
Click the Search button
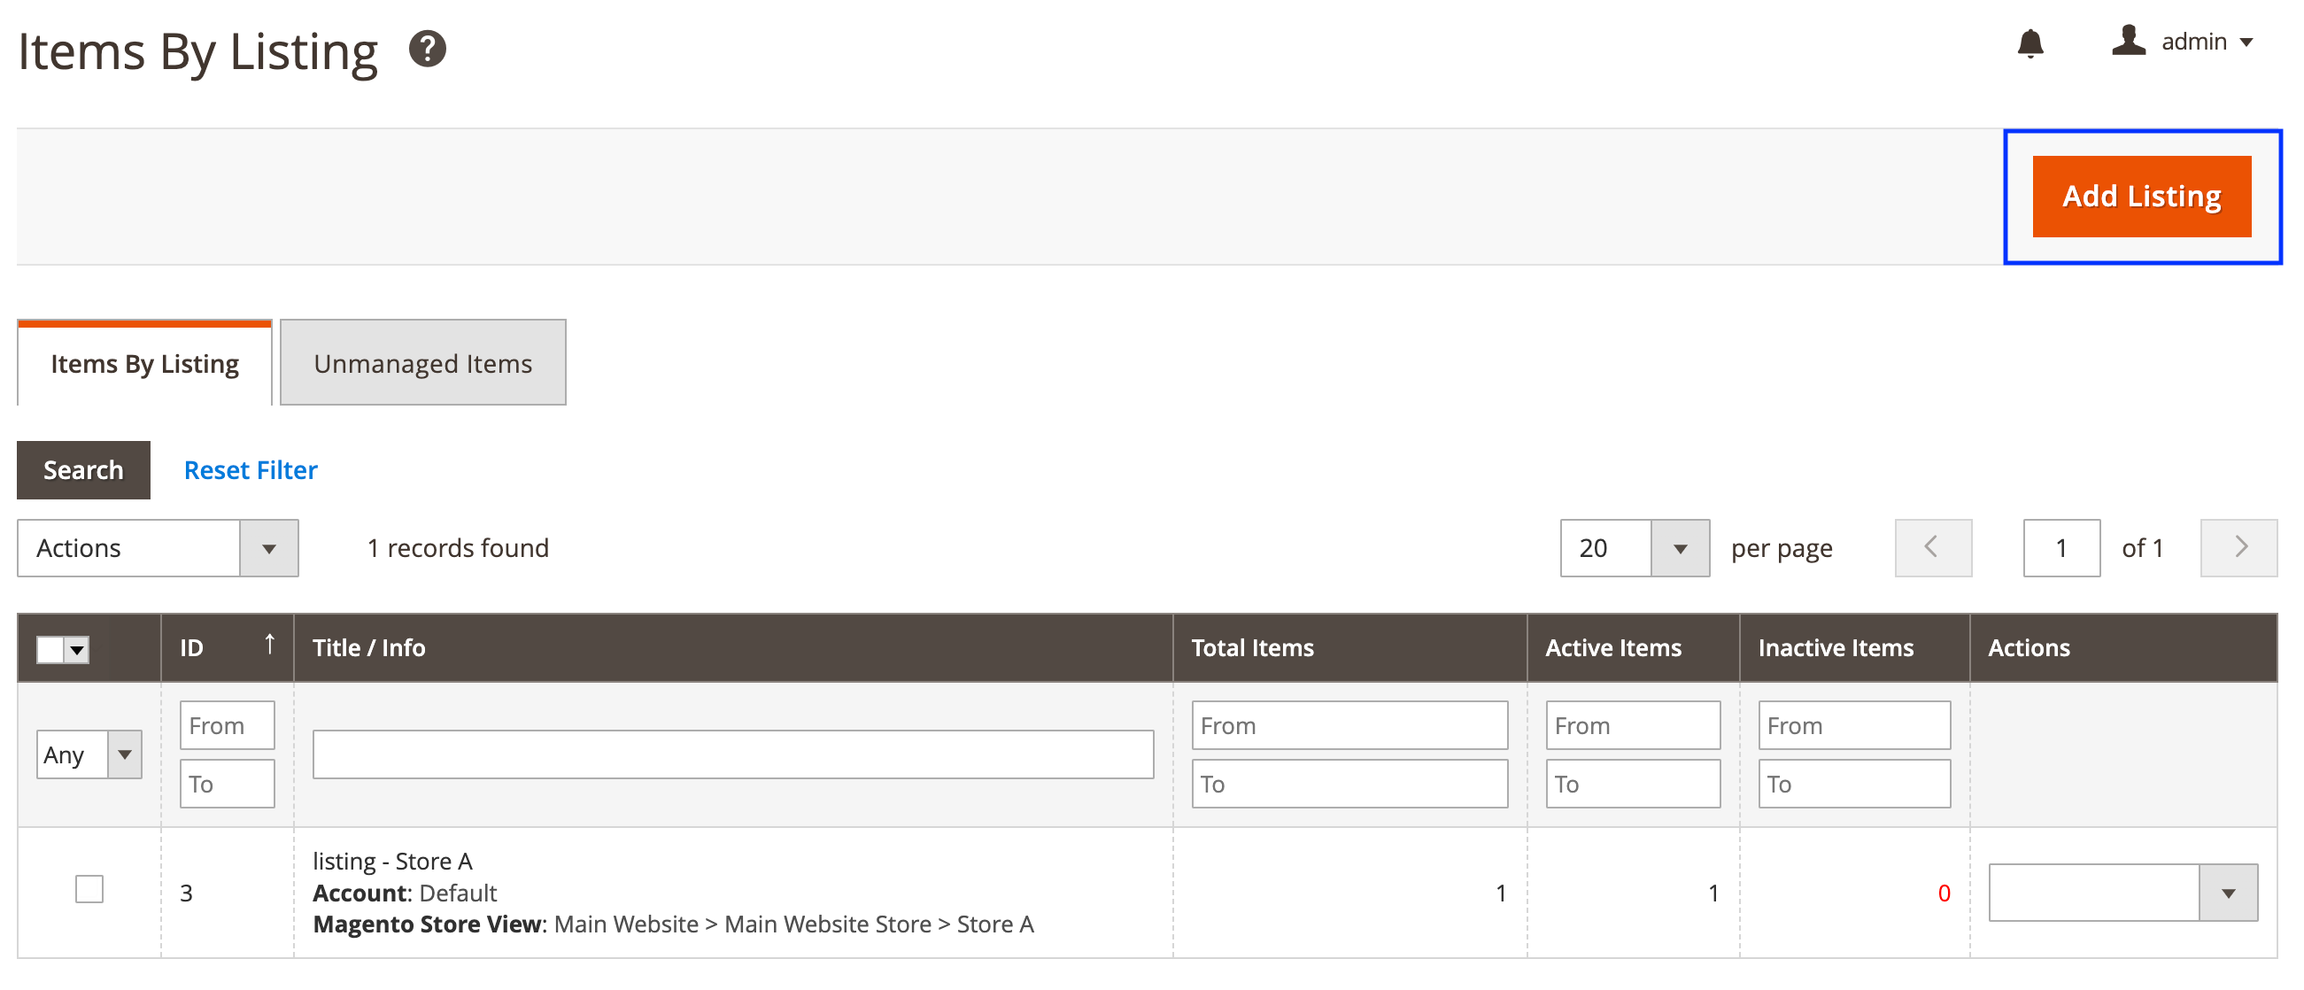point(82,469)
